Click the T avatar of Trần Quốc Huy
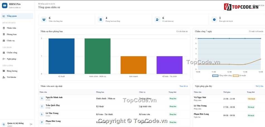This screenshot has width=265, height=127. click(x=42, y=106)
